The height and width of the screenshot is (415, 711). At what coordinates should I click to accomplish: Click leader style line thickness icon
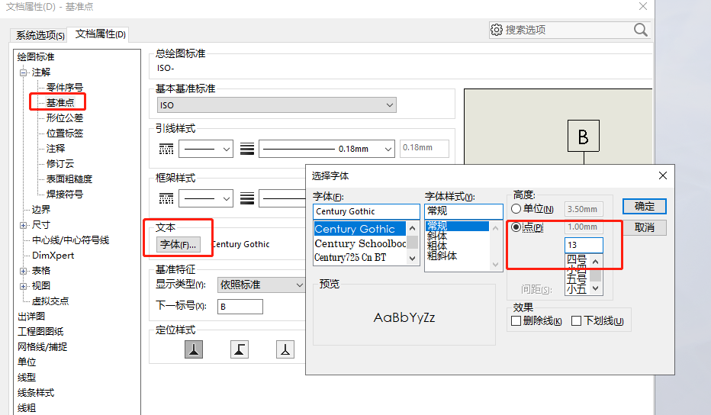pos(246,149)
